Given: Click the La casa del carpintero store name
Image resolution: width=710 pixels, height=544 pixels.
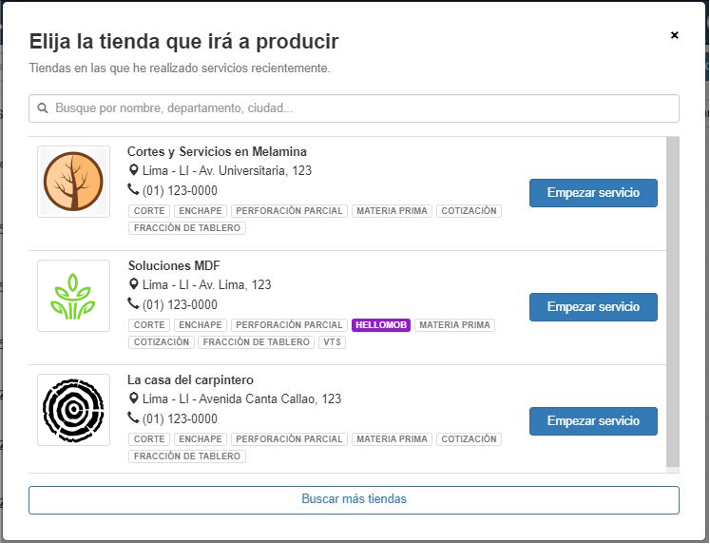Looking at the screenshot, I should pos(190,380).
